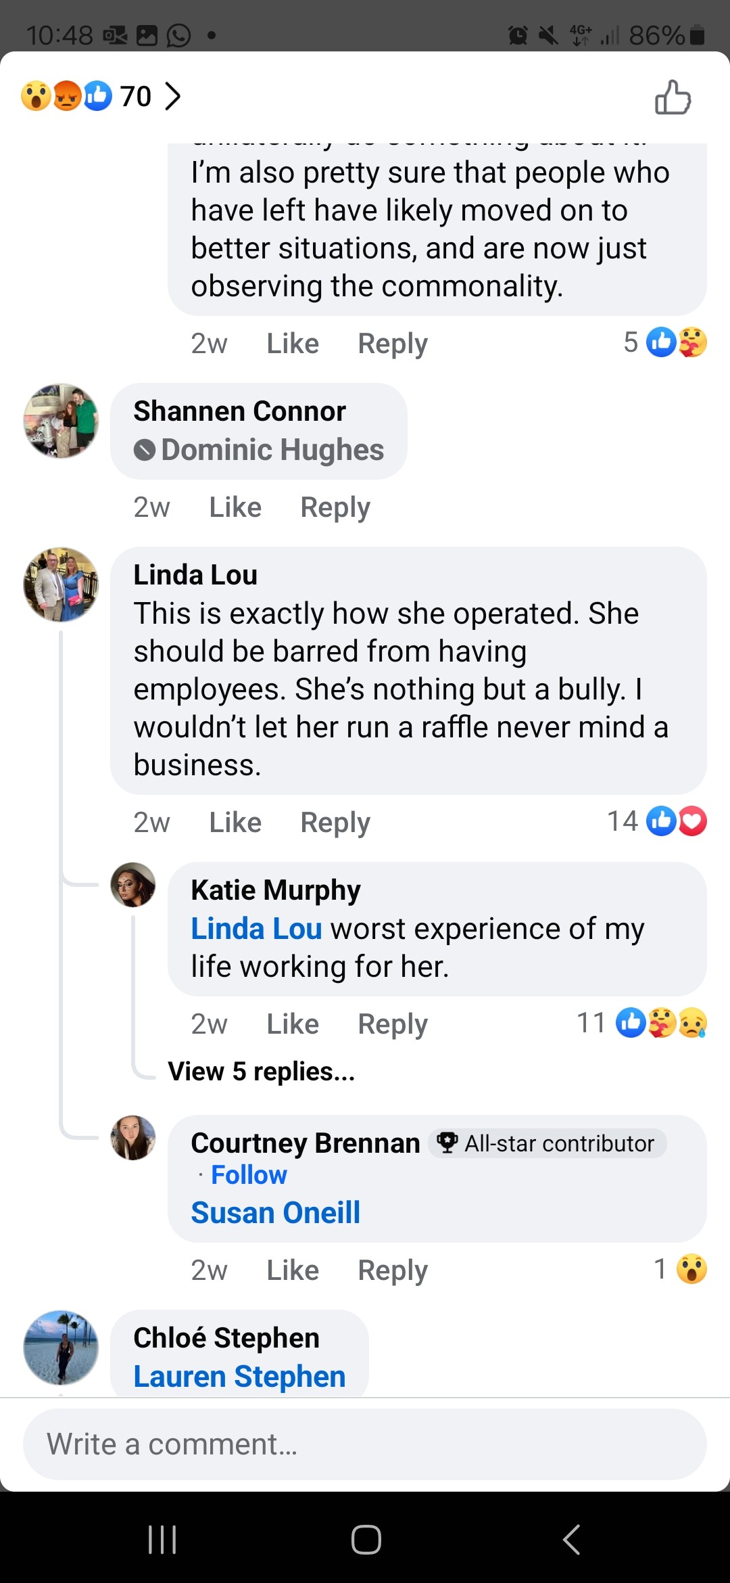Viewport: 730px width, 1583px height.
Task: Like Katie Murphy's reply
Action: 293,1024
